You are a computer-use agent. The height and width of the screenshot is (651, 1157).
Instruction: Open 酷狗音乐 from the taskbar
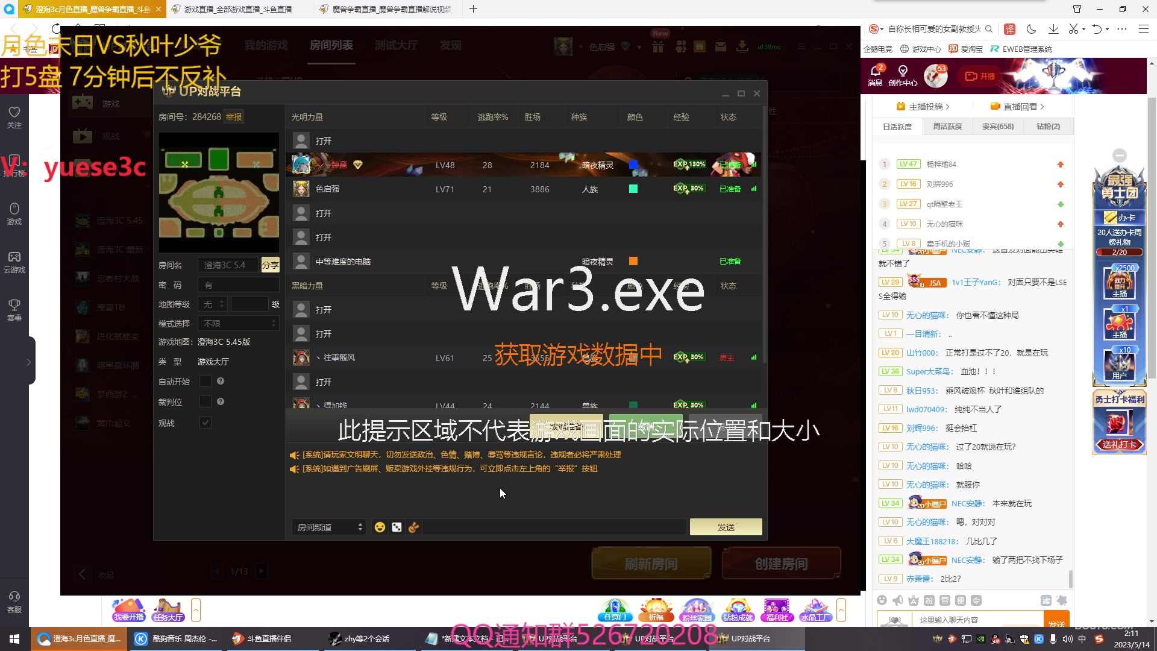[x=176, y=639]
